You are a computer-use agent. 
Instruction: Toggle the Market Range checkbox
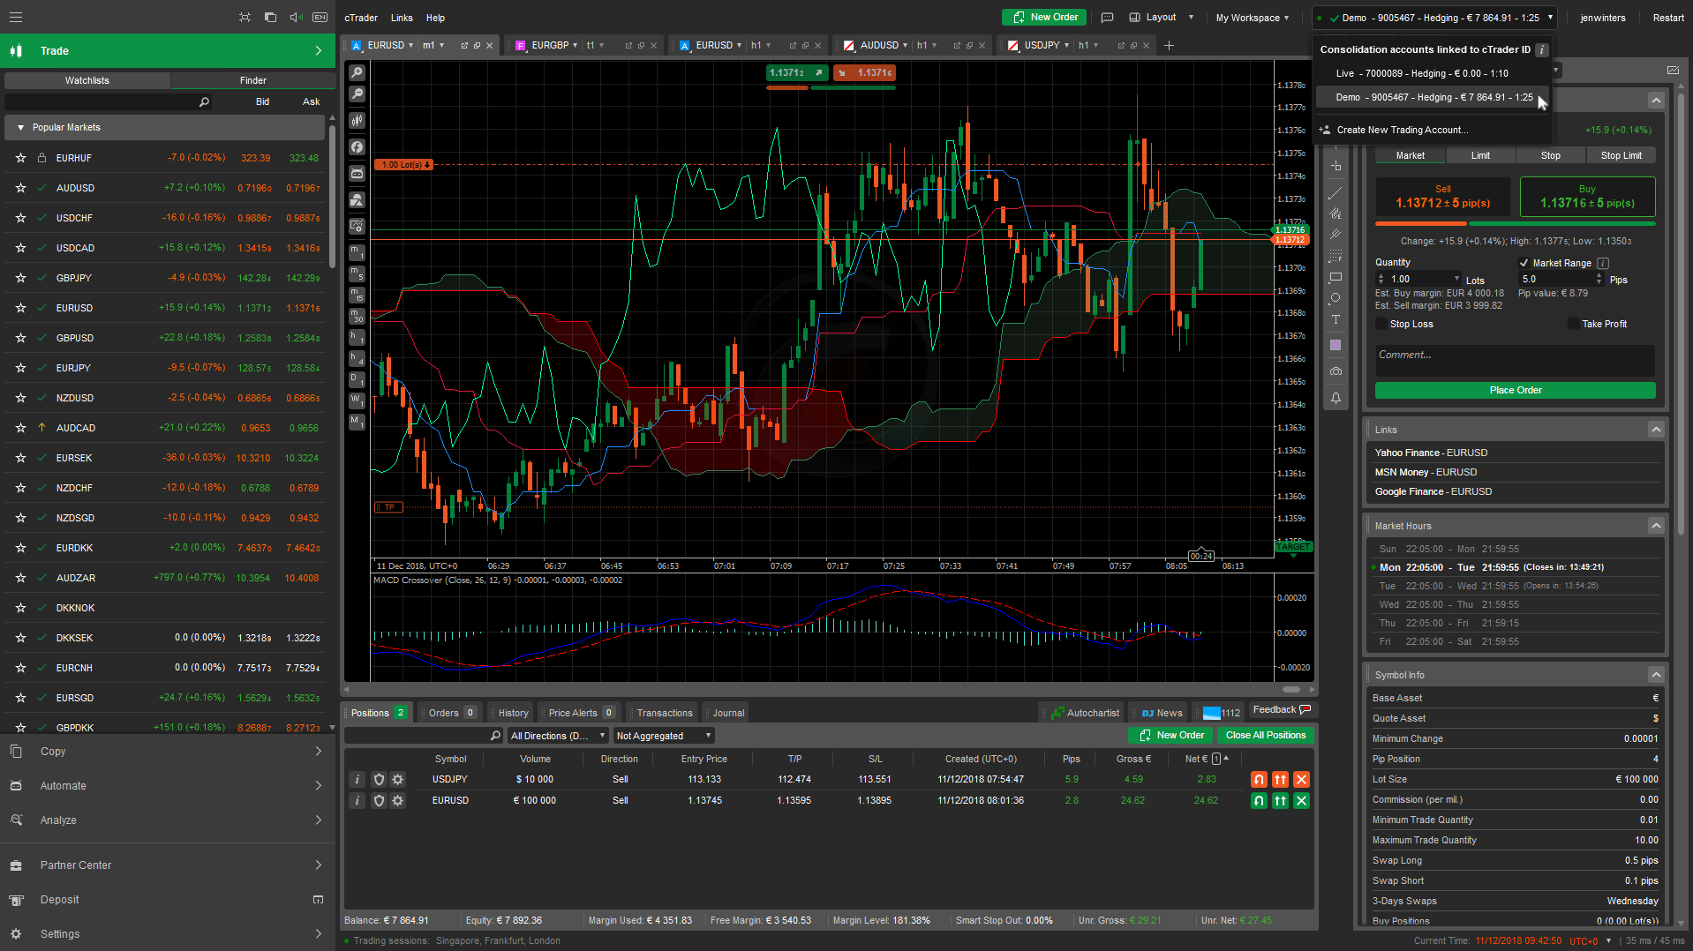click(x=1524, y=263)
